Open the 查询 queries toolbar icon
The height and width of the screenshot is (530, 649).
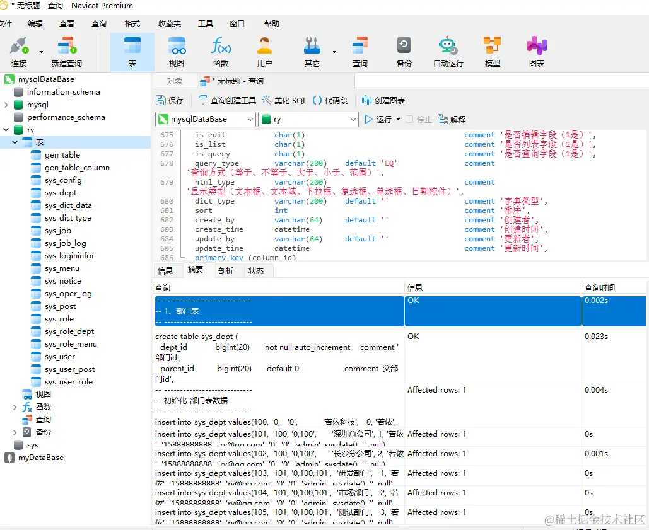pos(360,52)
